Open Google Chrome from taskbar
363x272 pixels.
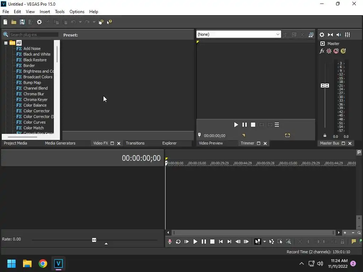pyautogui.click(x=43, y=263)
